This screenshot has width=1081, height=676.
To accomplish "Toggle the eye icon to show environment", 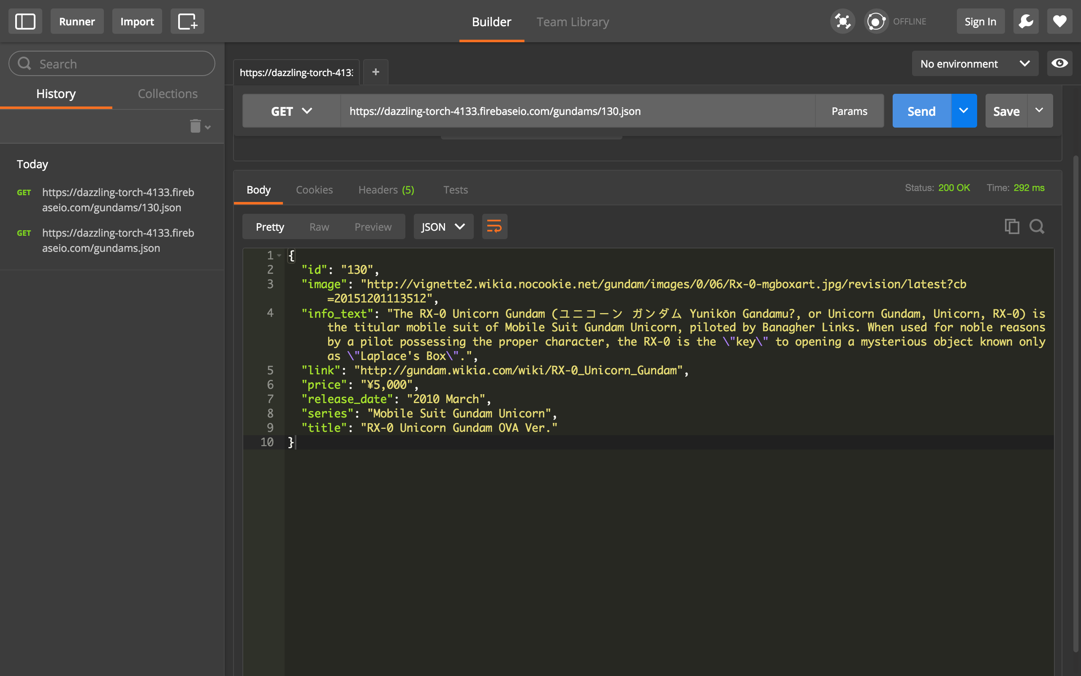I will 1060,64.
